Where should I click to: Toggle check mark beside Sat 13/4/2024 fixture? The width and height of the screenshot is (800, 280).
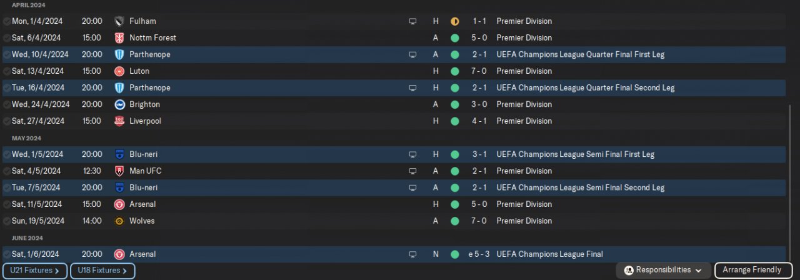6,71
